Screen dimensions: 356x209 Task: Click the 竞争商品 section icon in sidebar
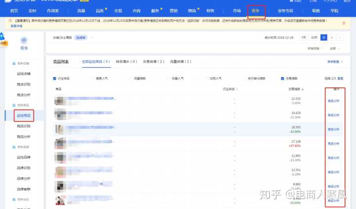[13, 105]
